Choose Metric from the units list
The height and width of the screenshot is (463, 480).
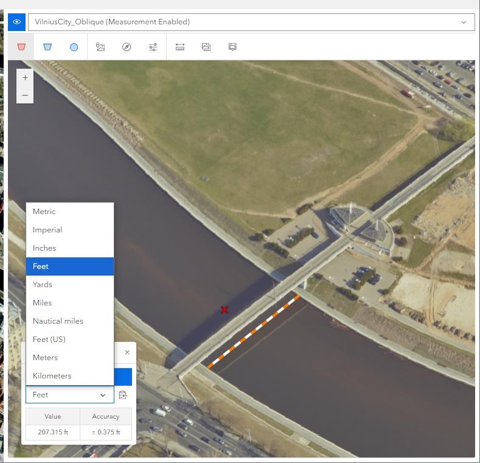[44, 212]
